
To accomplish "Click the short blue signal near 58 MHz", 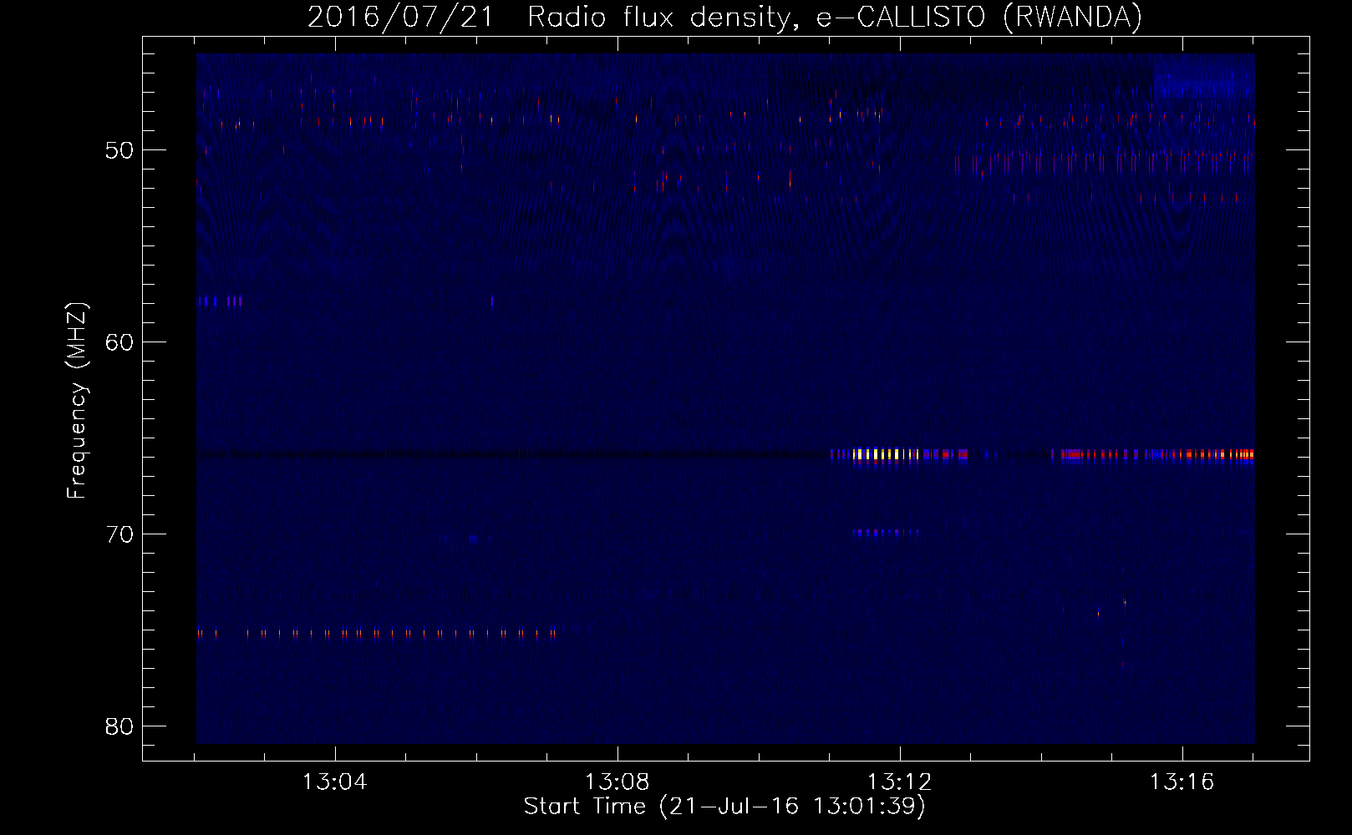I will (220, 301).
